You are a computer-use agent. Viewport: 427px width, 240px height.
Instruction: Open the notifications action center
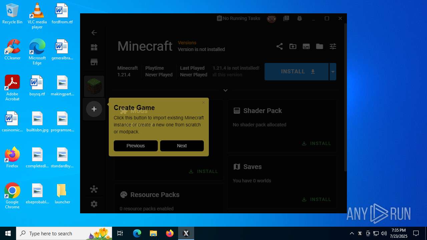click(x=416, y=233)
